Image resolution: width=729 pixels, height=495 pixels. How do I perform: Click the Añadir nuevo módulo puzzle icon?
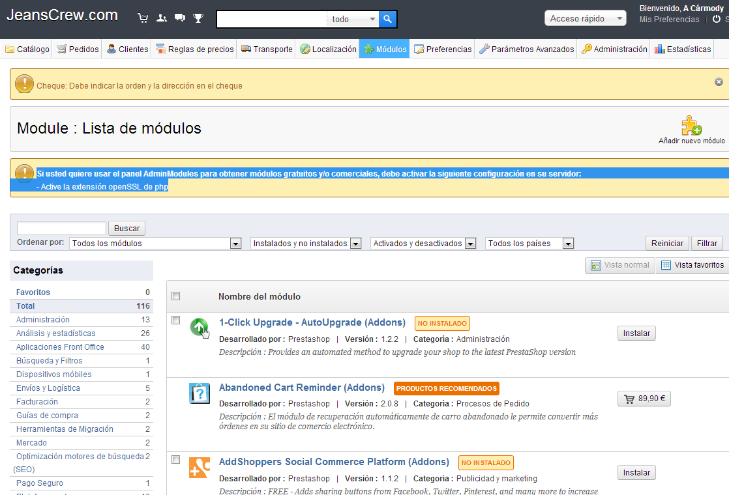point(691,126)
